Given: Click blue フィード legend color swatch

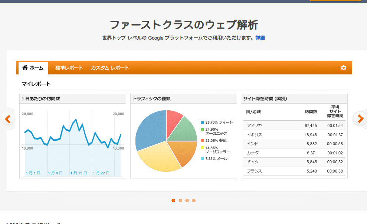Looking at the screenshot, I should 202,122.
